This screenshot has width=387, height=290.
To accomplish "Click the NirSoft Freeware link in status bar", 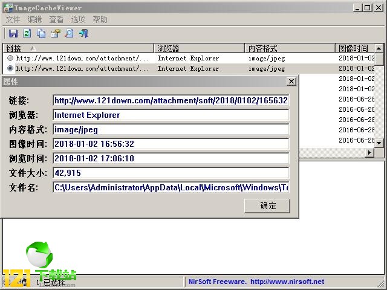I will point(256,282).
